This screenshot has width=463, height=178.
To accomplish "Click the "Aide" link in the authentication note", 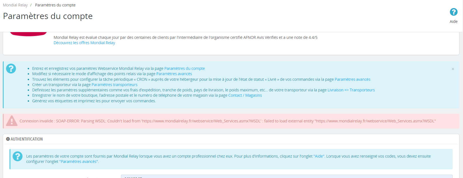I will point(319,156).
